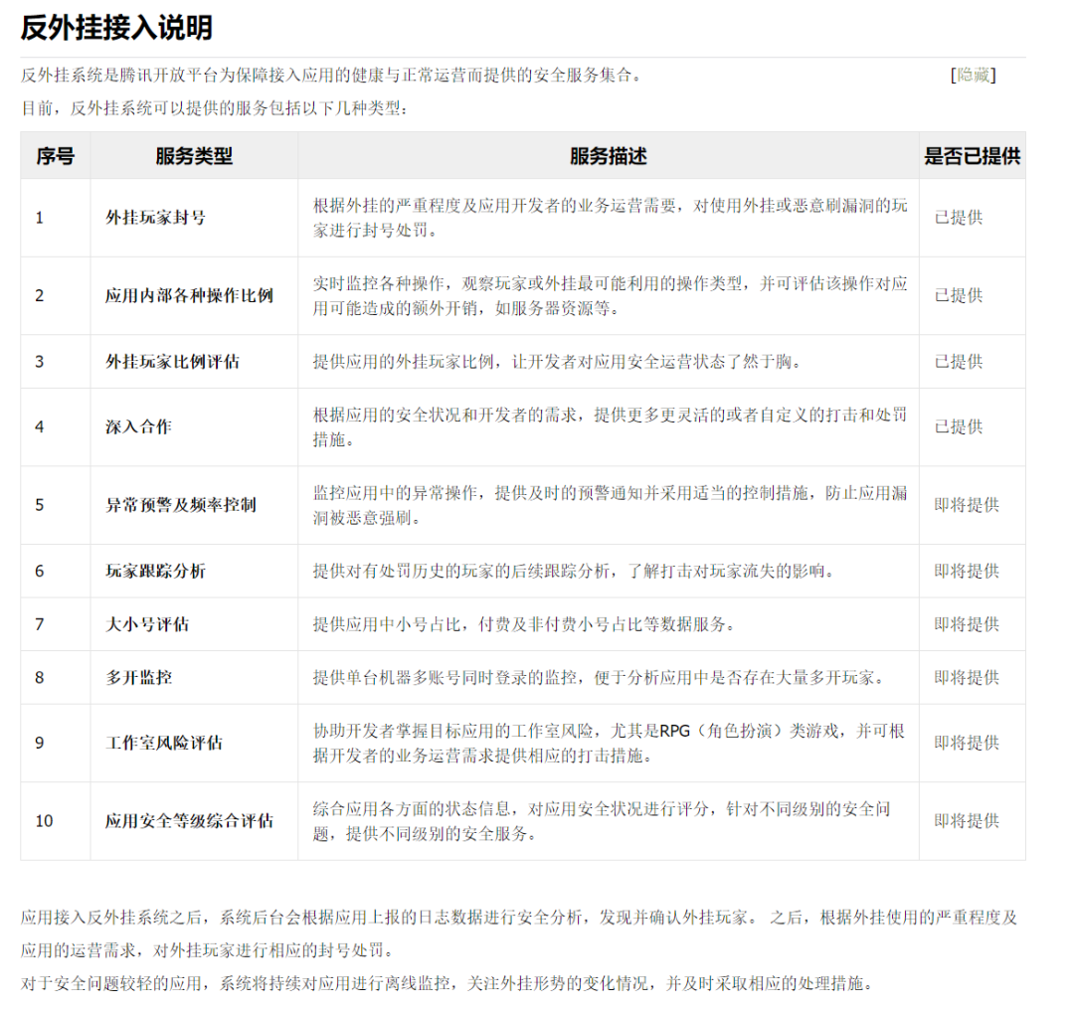Click description starting 实时监控各种操作
This screenshot has height=1014, width=1074.
coord(610,296)
